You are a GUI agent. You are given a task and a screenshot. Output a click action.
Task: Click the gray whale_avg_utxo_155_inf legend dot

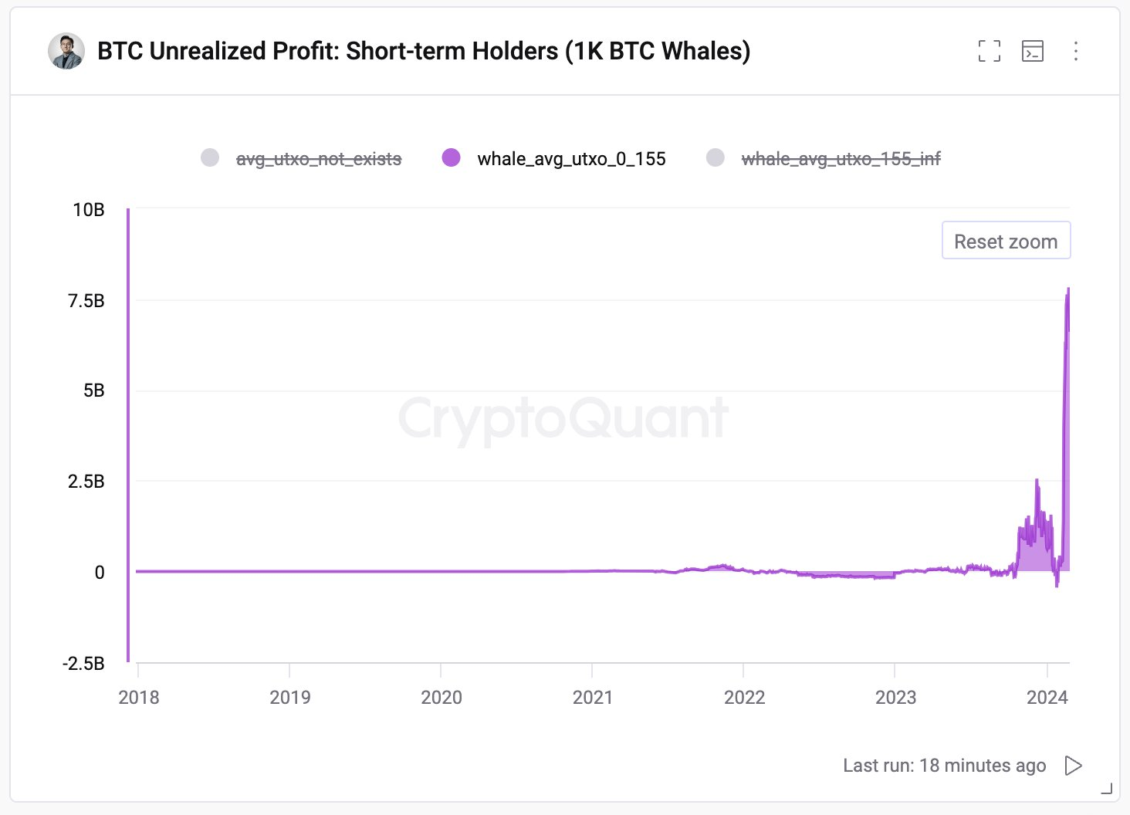(x=716, y=158)
